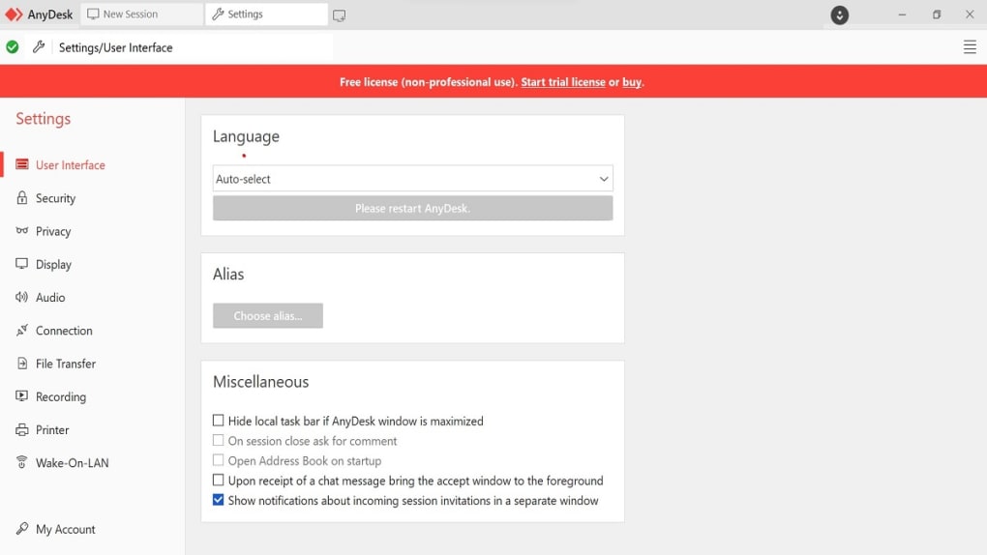Open My Account from sidebar
The image size is (987, 555).
click(66, 529)
